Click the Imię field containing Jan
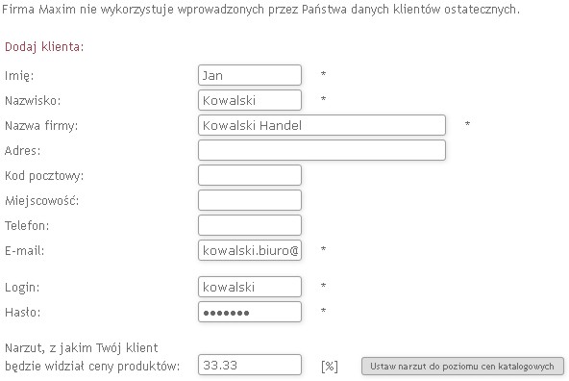This screenshot has height=381, width=569. point(250,75)
